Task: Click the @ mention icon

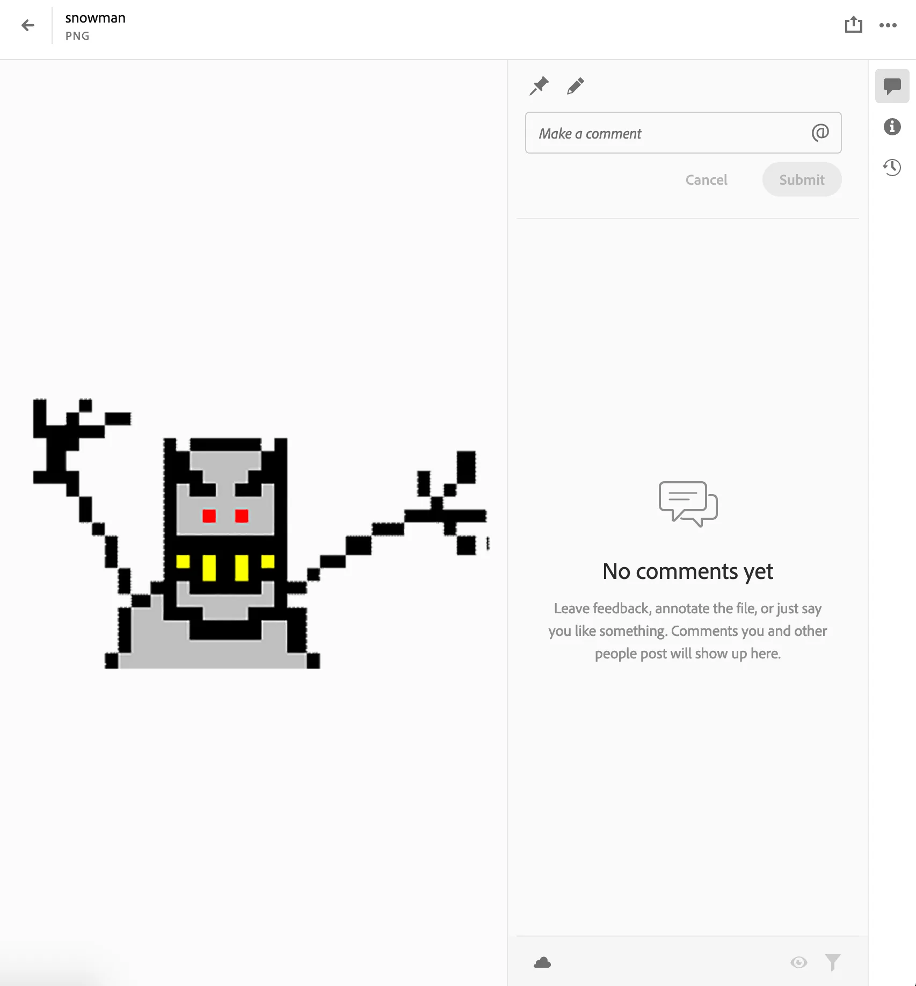Action: click(820, 133)
